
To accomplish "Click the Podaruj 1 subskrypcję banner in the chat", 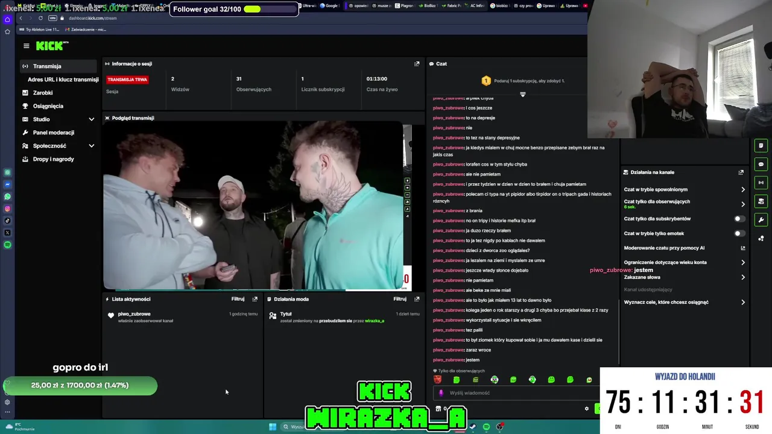I will pyautogui.click(x=523, y=81).
